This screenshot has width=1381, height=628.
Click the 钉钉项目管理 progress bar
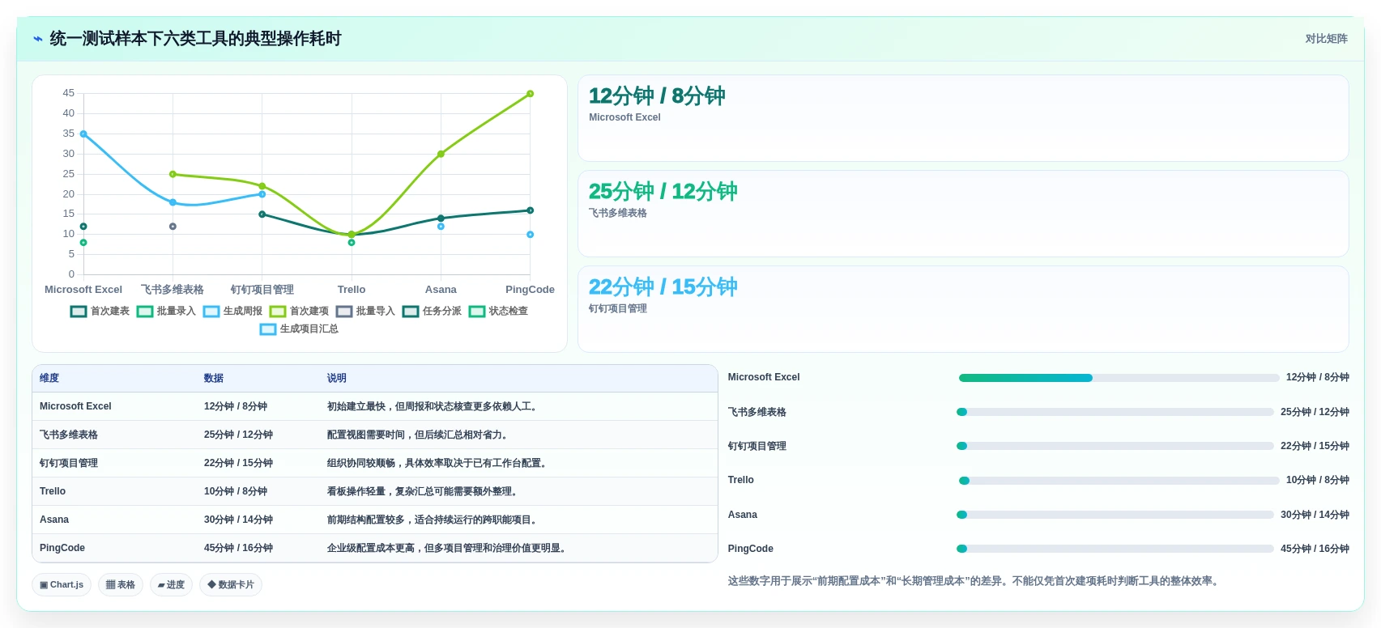tap(1115, 446)
